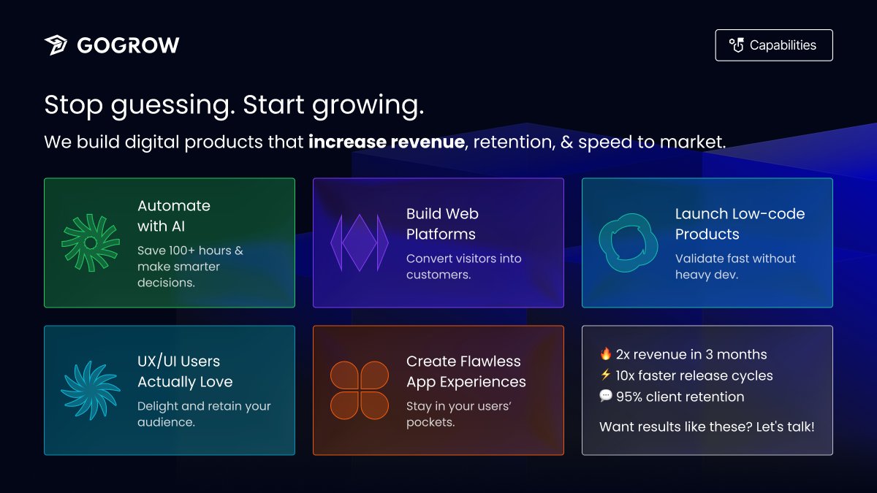Click 'Validate fast without heavy dev.' text
877x493 pixels.
point(735,267)
